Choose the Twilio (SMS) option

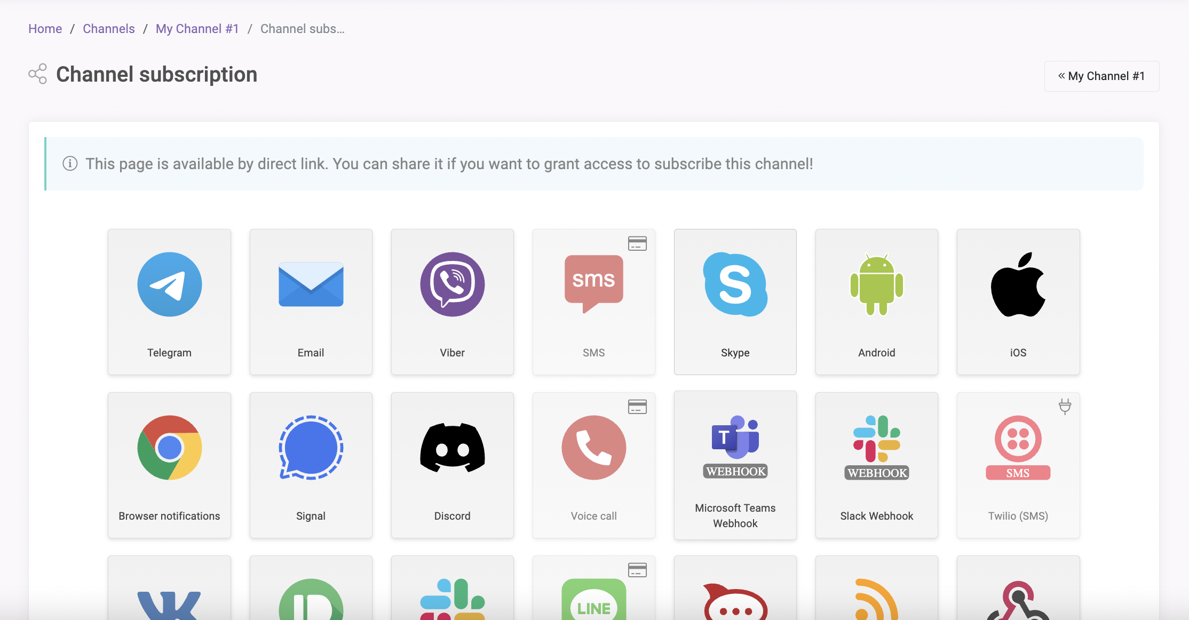click(x=1018, y=465)
